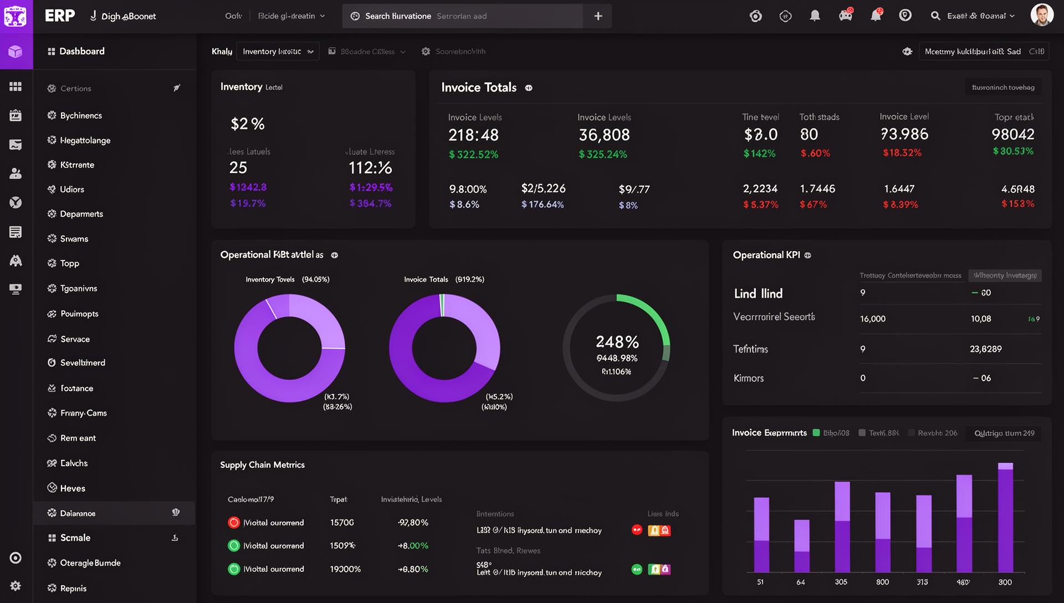The image size is (1064, 603).
Task: Click the purple cube icon in left rail
Action: (16, 52)
